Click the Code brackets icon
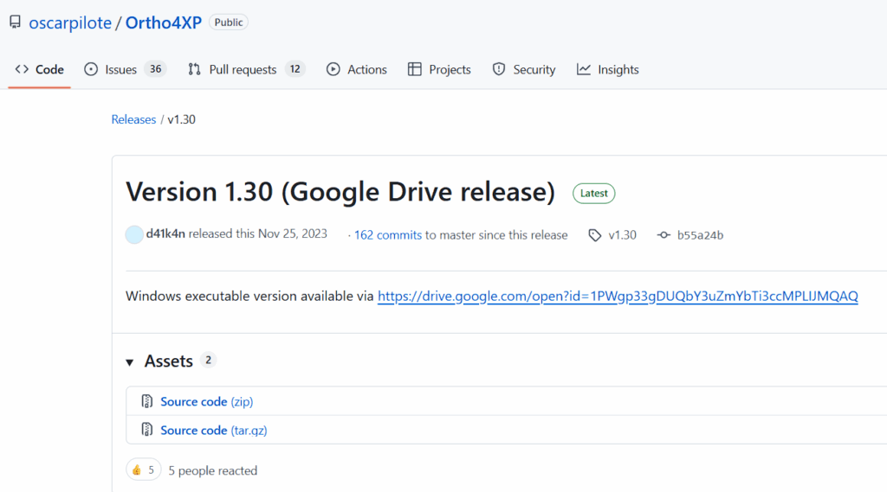This screenshot has height=492, width=887. [22, 69]
